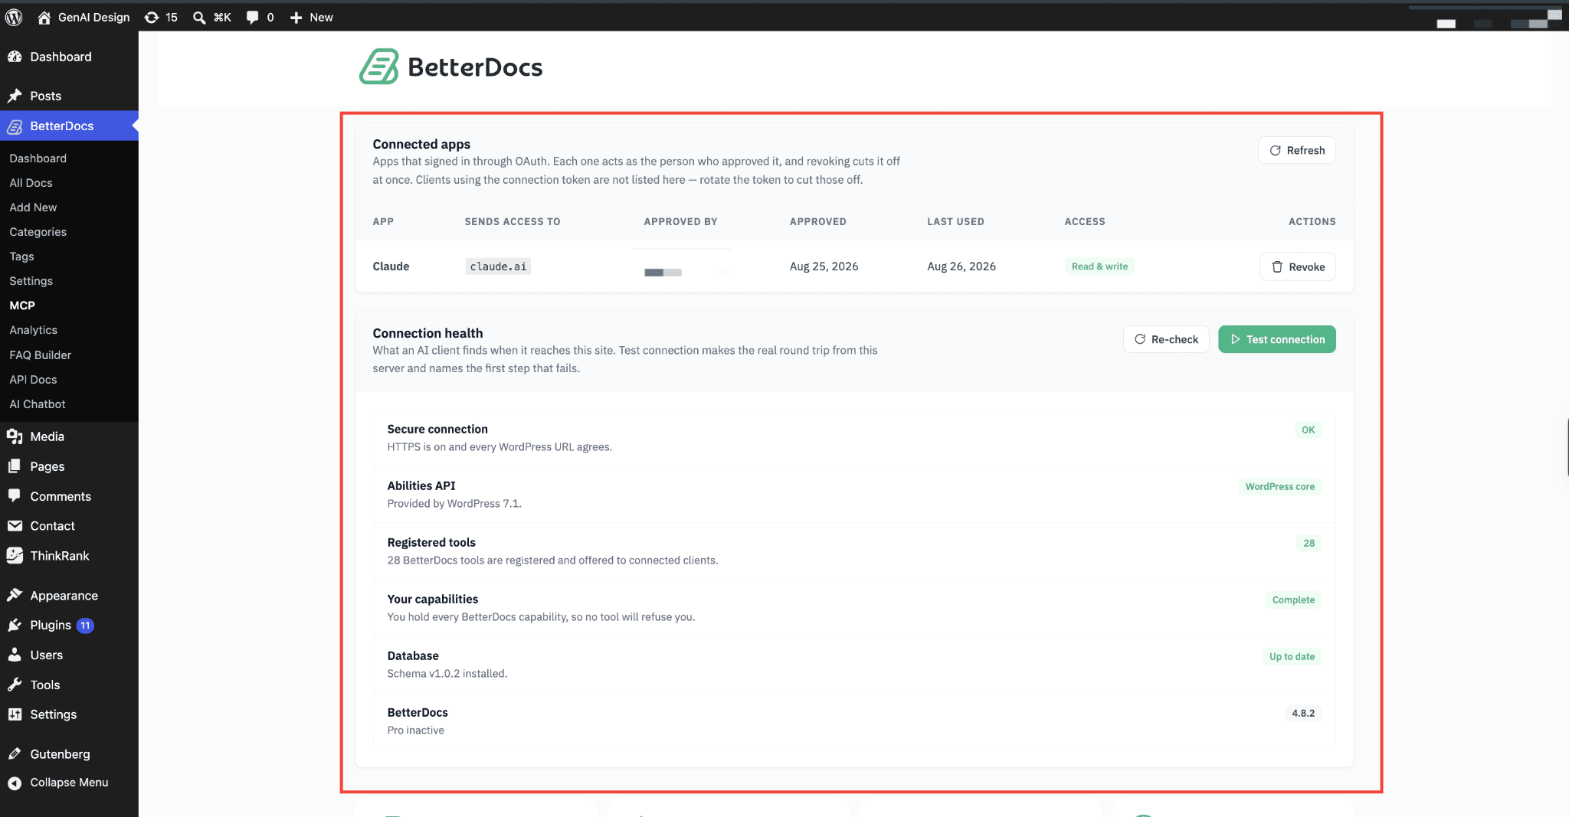Open the Analytics submenu item

(33, 330)
